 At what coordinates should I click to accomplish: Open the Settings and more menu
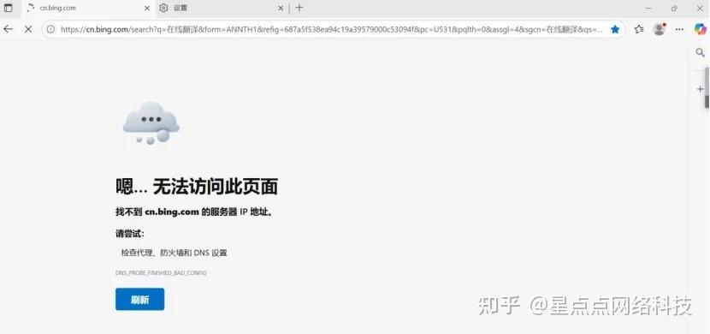679,29
